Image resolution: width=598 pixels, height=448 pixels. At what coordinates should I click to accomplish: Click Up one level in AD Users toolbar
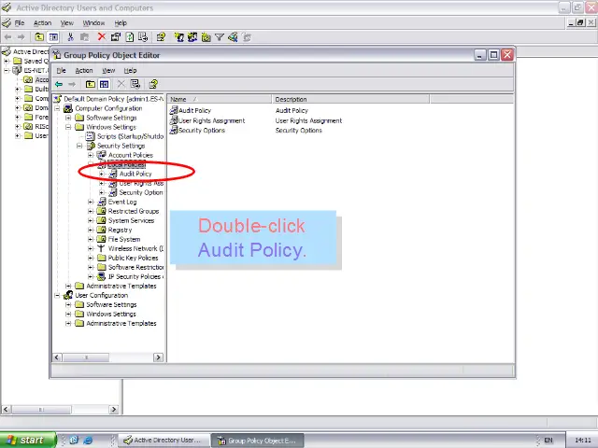coord(39,37)
